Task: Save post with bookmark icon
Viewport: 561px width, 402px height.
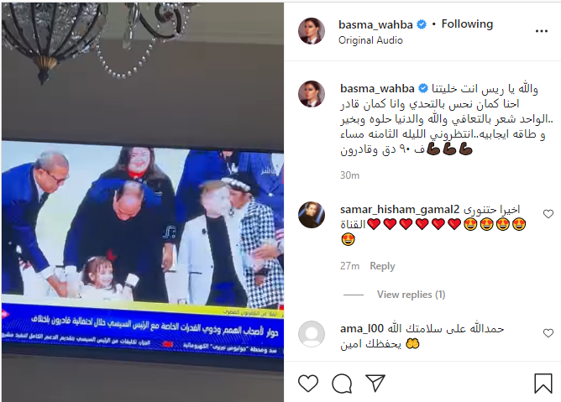Action: coord(543,384)
